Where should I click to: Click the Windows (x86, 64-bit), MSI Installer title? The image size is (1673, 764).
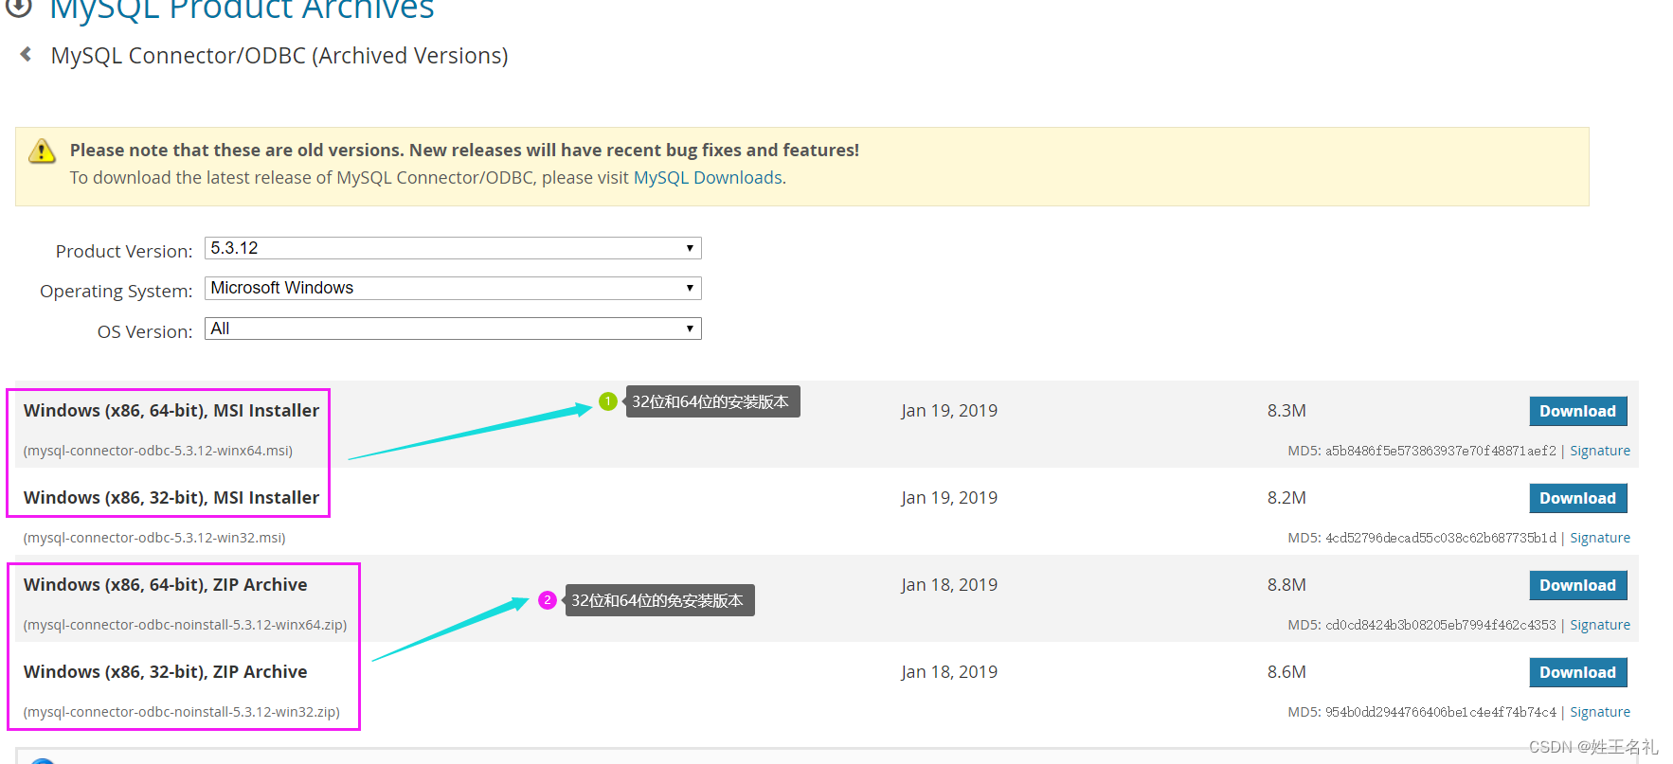pos(171,411)
